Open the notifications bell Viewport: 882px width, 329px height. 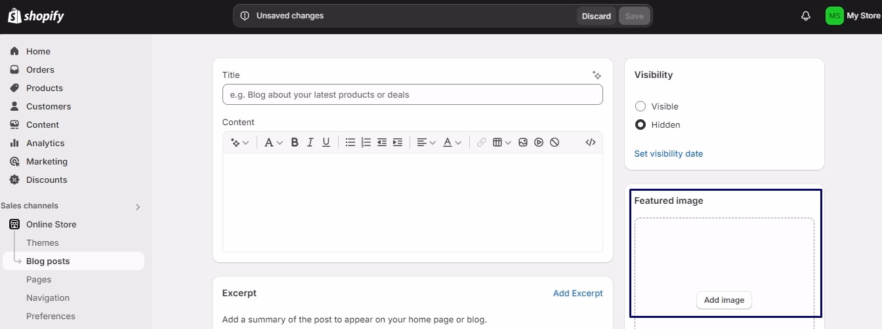(x=806, y=16)
